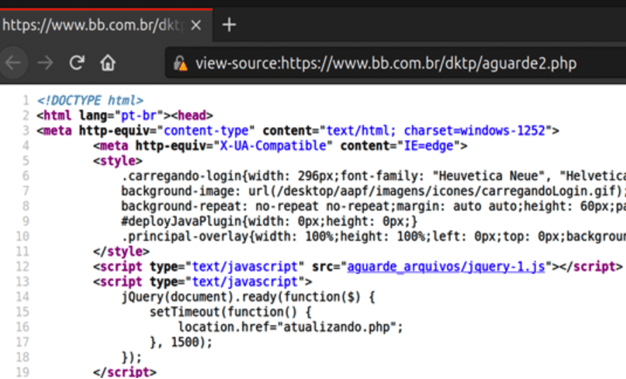This screenshot has width=626, height=379.
Task: Click the "X-UA-Compatible" attribute value
Action: coord(273,146)
